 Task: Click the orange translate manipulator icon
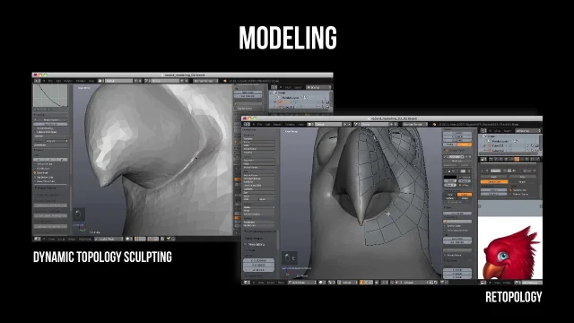pyautogui.click(x=361, y=283)
